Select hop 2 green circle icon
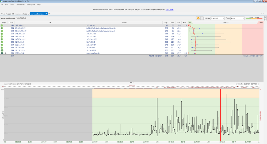This screenshot has height=144, width=267. (x=2, y=28)
